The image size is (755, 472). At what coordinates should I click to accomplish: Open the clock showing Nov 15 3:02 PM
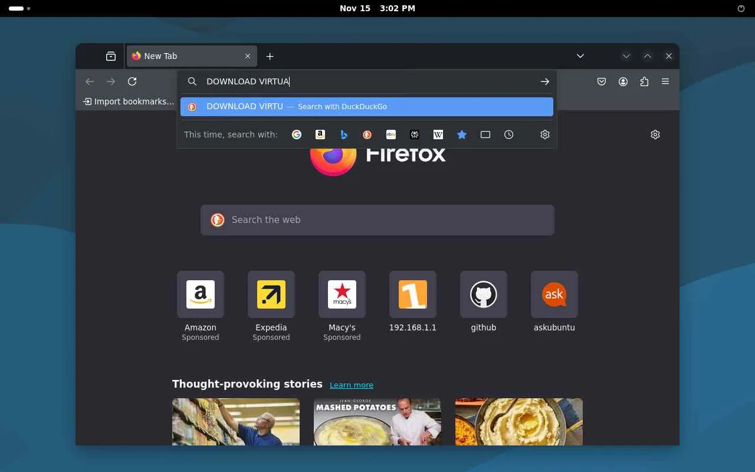pyautogui.click(x=377, y=8)
